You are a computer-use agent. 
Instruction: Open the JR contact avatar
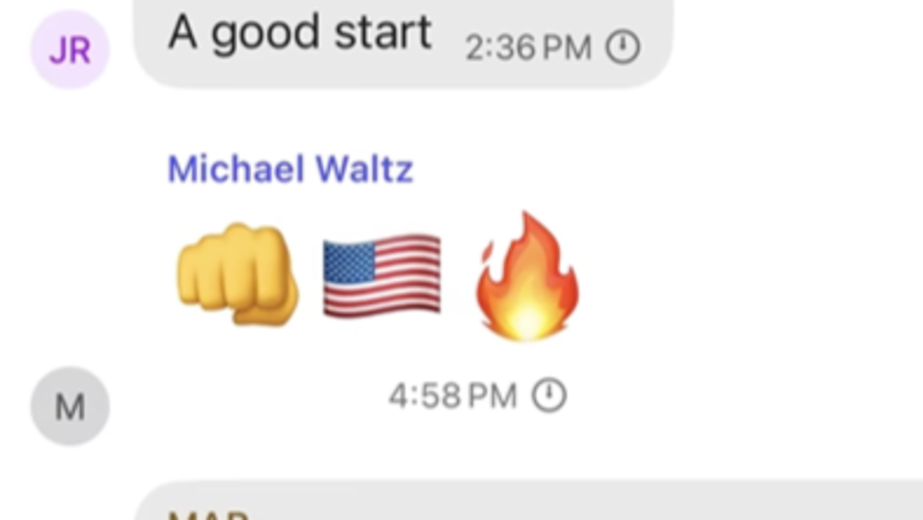(x=70, y=50)
